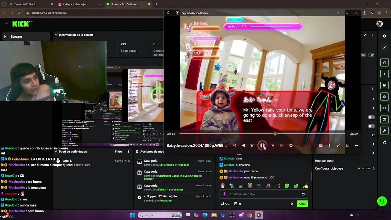Switch media player to mini view

pyautogui.click(x=348, y=145)
